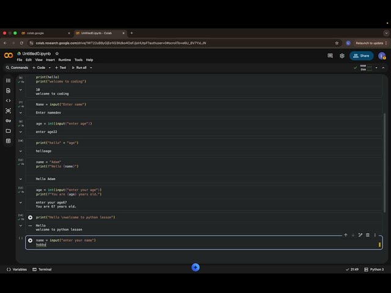This screenshot has width=391, height=293.
Task: Star the Untitled0.ipynb notebook
Action: 57,54
